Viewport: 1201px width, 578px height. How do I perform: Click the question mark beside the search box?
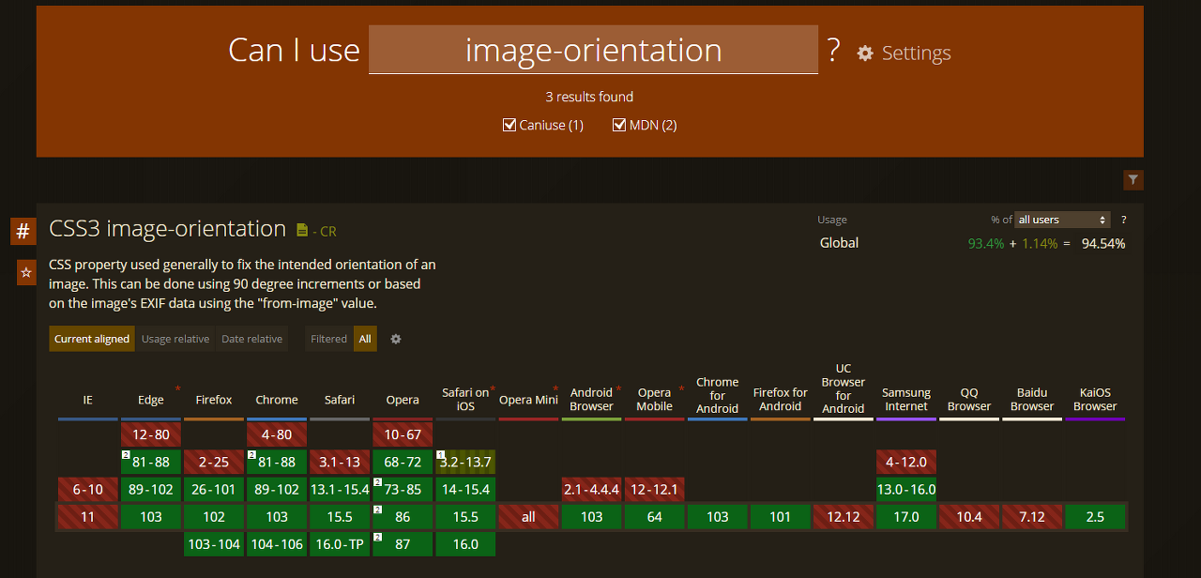tap(833, 52)
